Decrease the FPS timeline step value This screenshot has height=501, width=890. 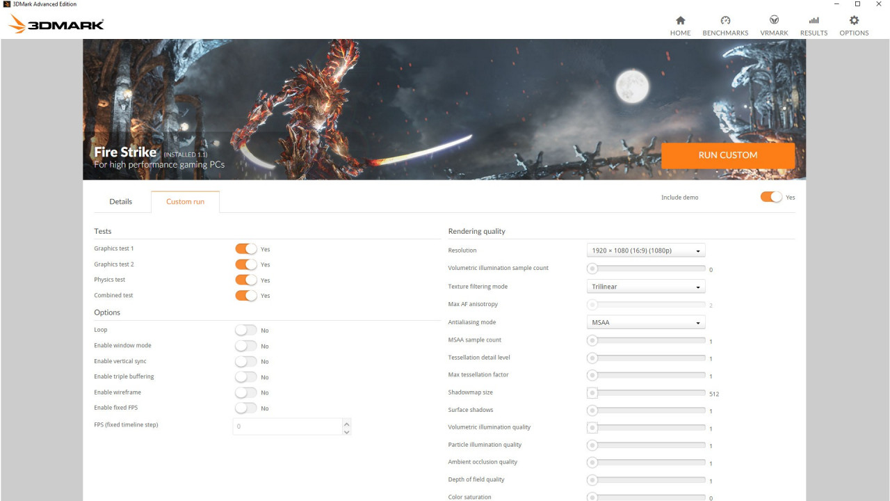(x=347, y=431)
